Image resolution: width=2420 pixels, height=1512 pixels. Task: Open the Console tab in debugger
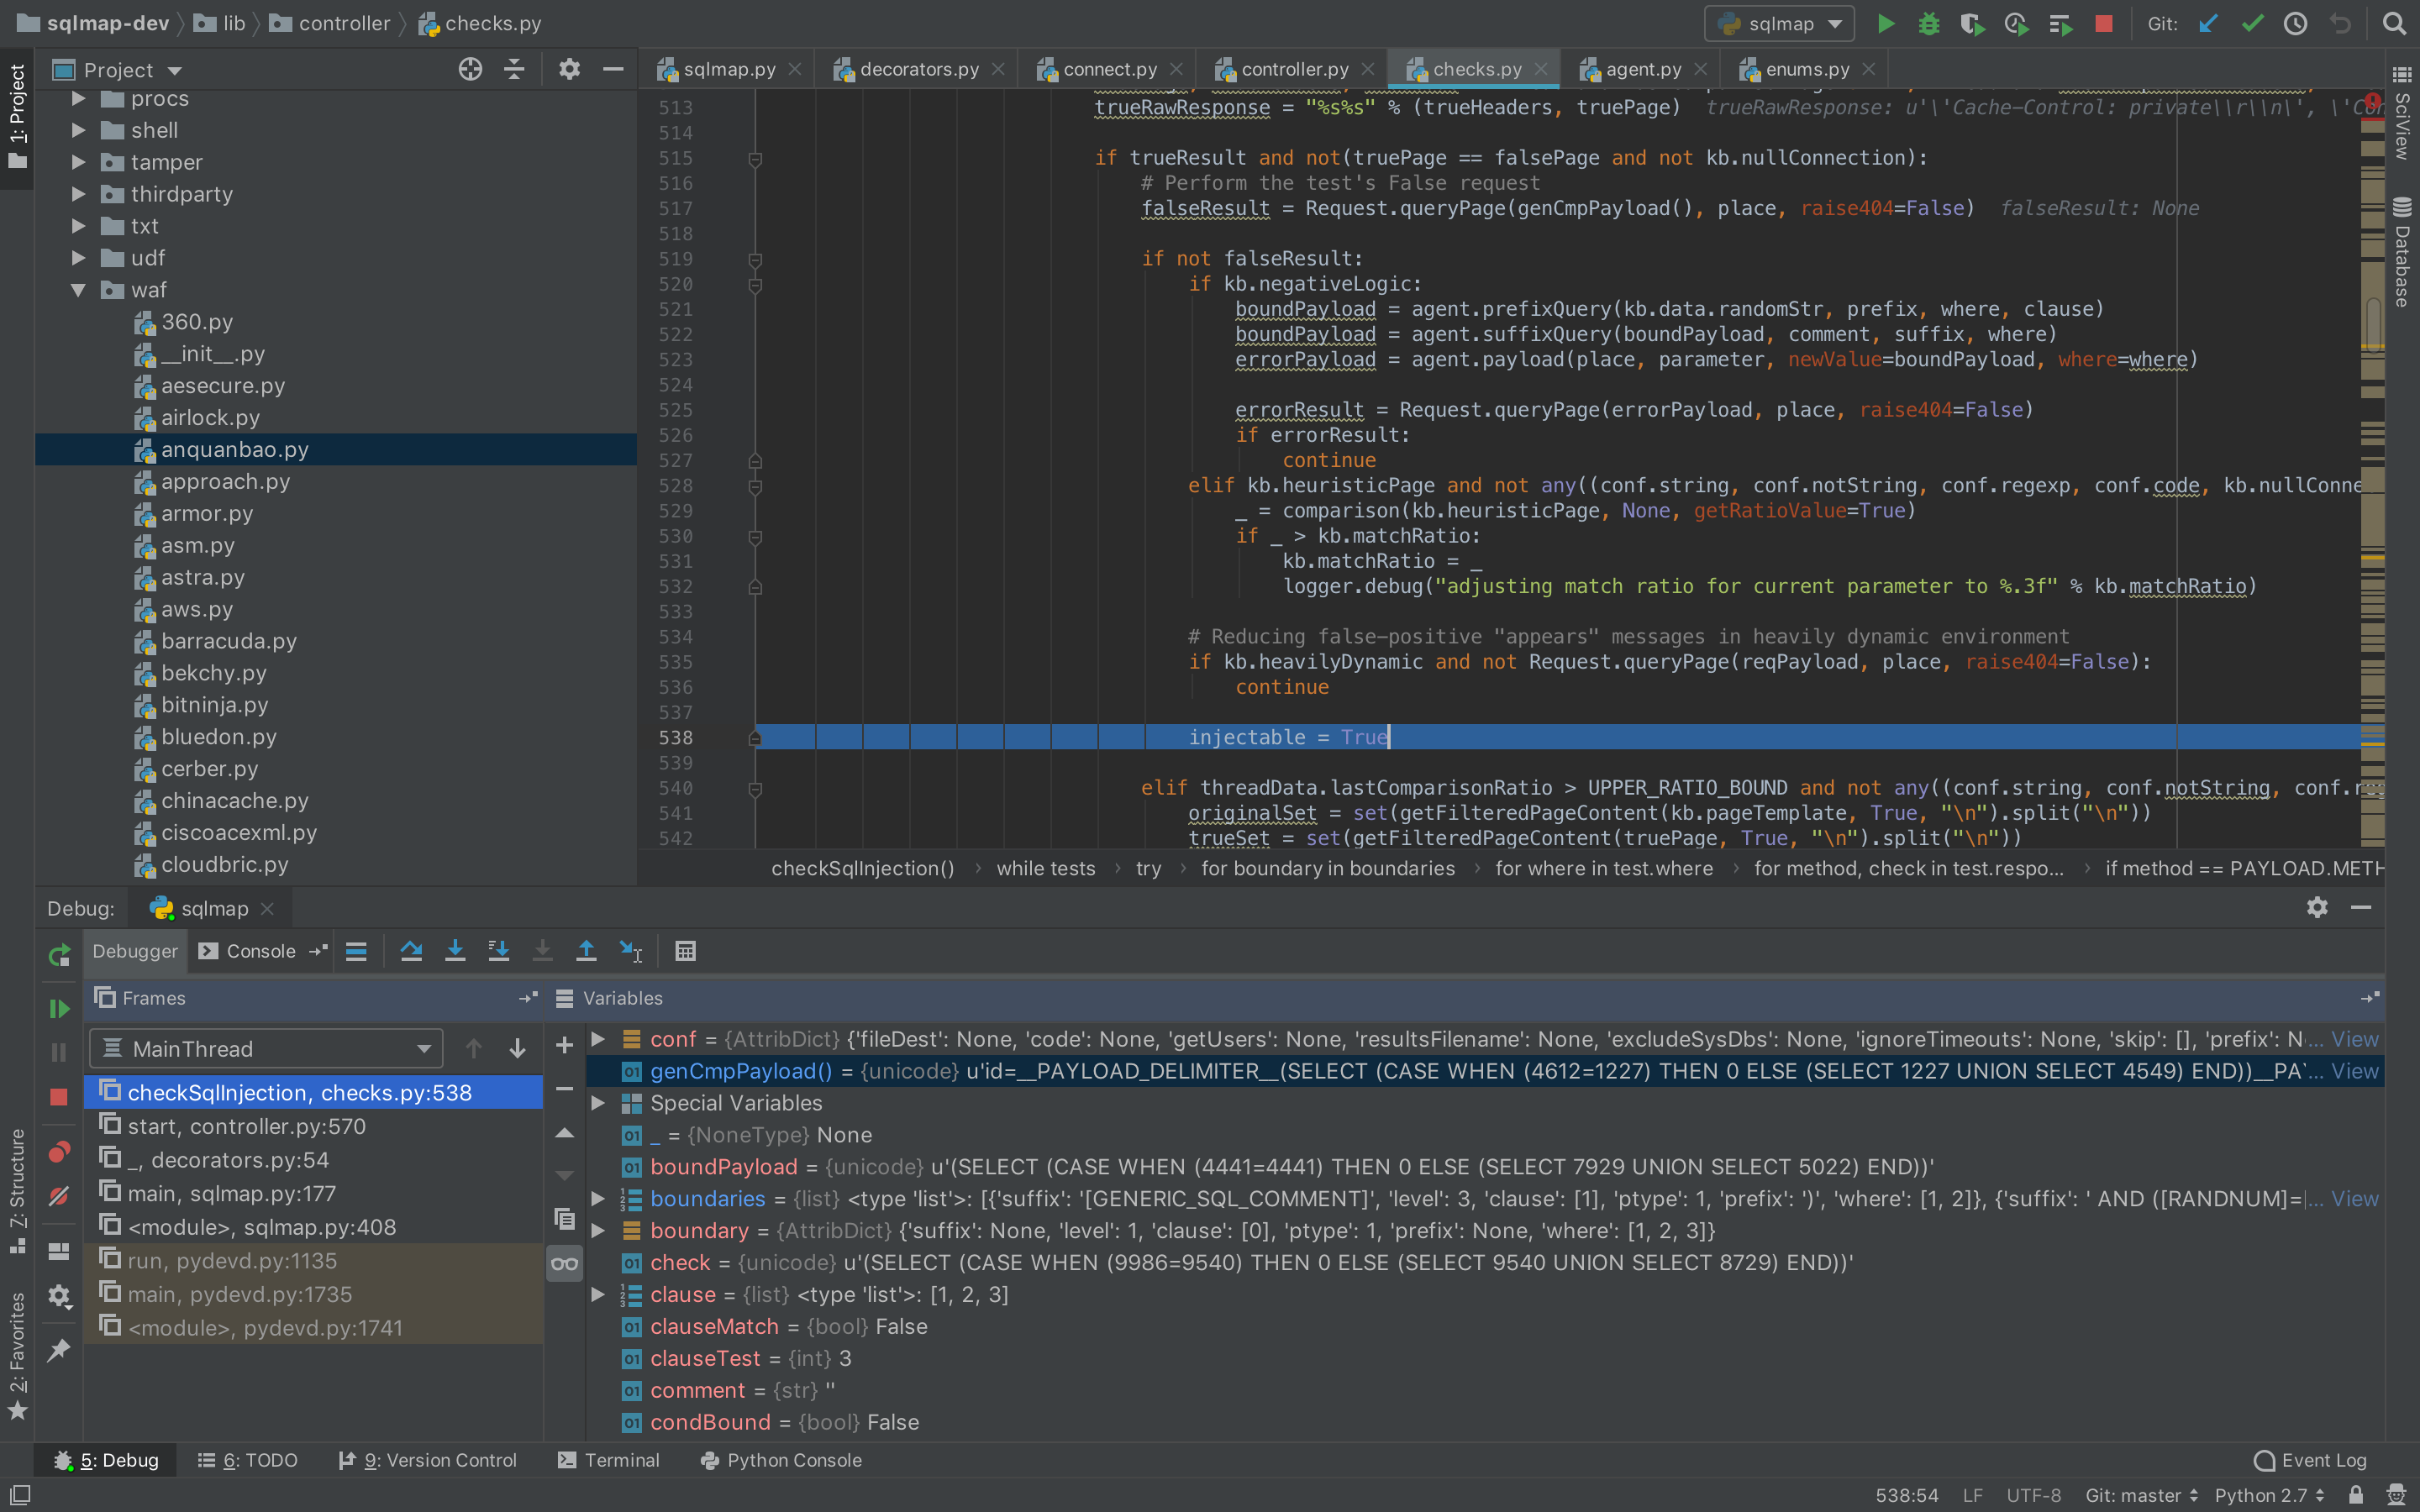(x=260, y=951)
